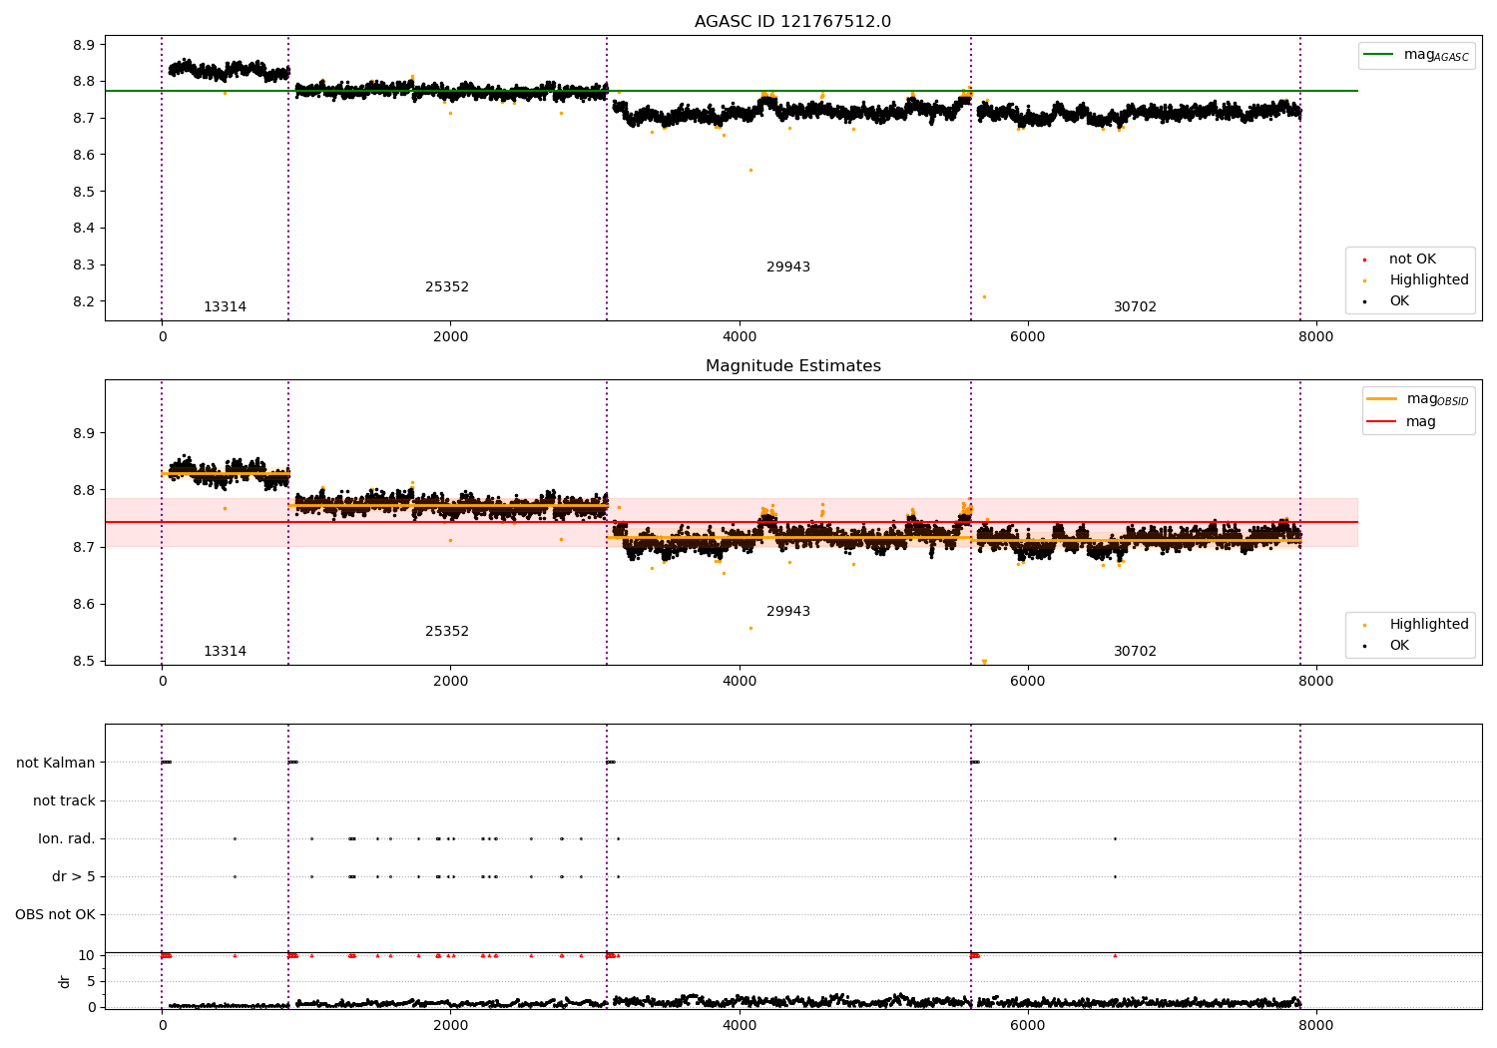This screenshot has width=1497, height=1048.
Task: Click the green mag AGASC legend entry
Action: [1416, 55]
